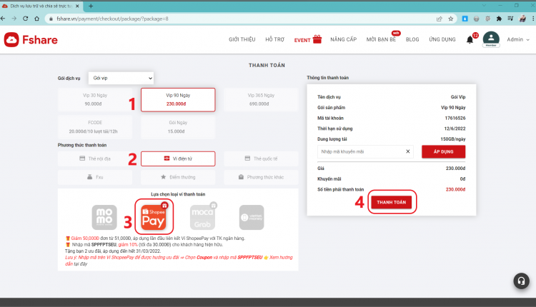Click the THANH TOÁN button
Image resolution: width=536 pixels, height=307 pixels.
392,202
